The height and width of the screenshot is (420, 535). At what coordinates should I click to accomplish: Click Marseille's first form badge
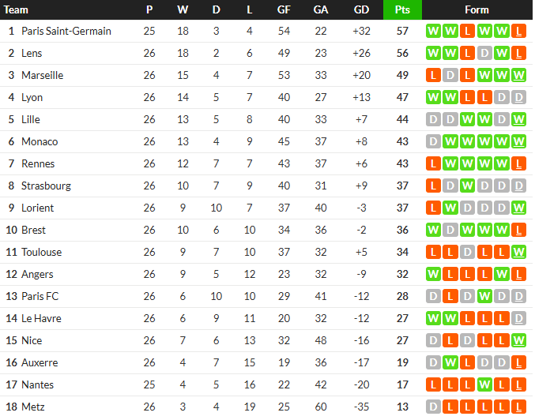[x=432, y=76]
